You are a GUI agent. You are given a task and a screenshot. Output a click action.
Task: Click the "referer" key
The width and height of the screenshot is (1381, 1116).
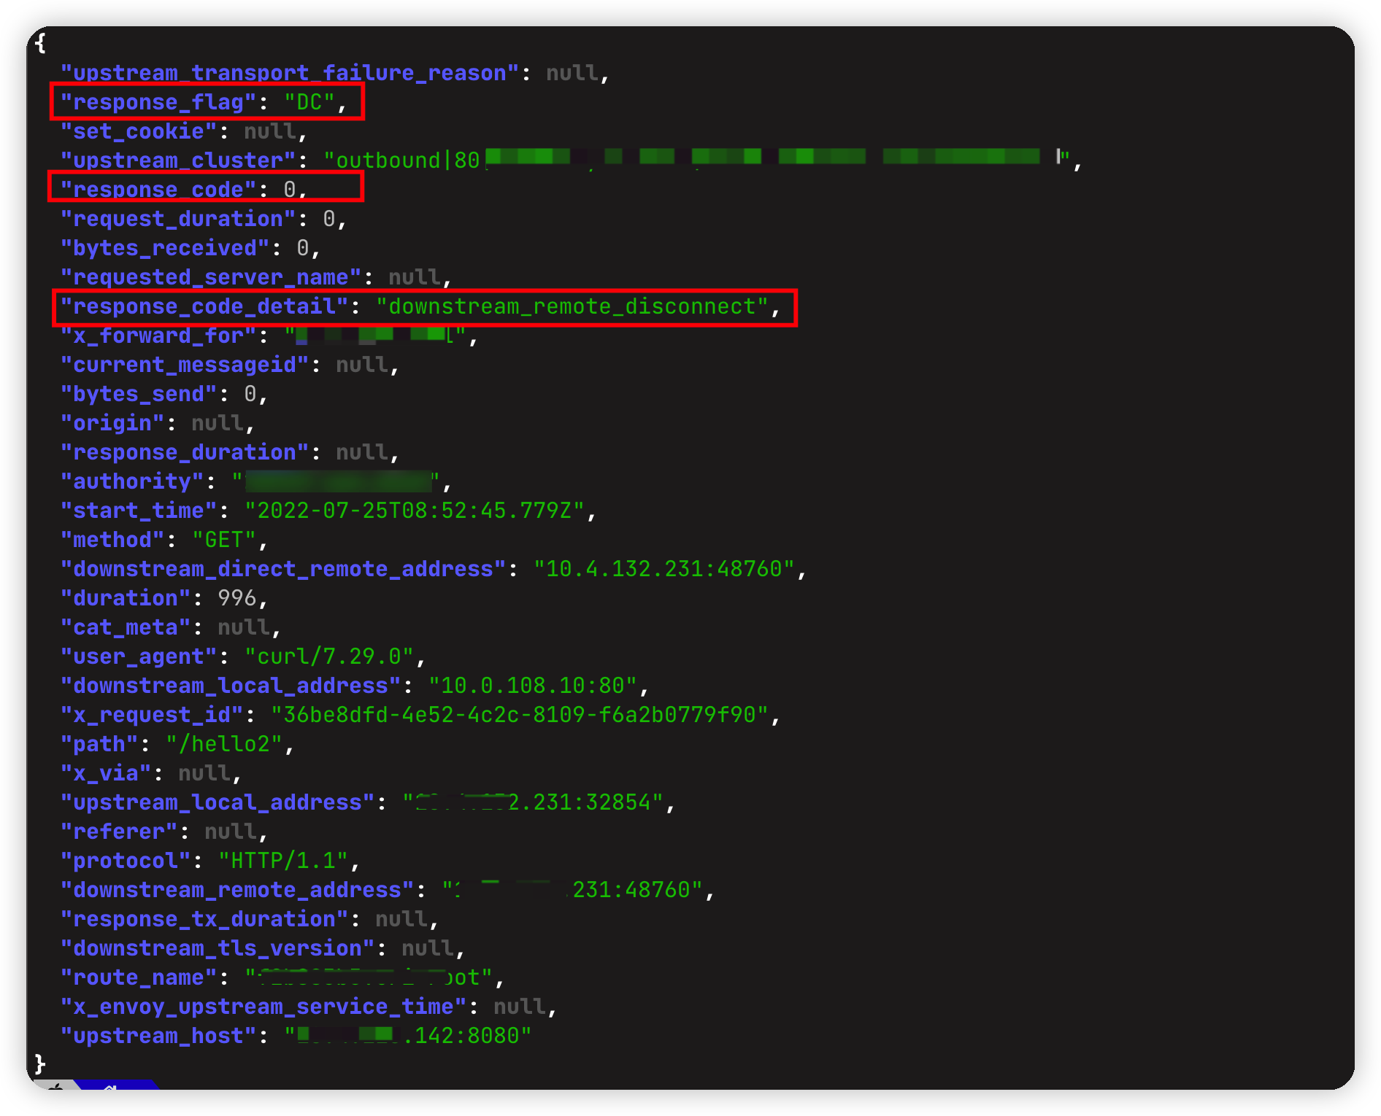point(119,832)
